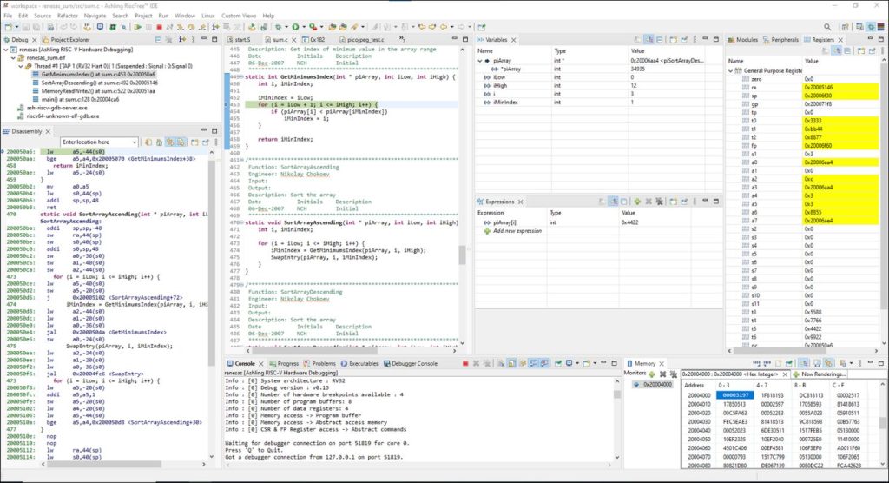Toggle Show Type Names in Variables toolbar
Viewport: 889px width, 483px height.
637,40
